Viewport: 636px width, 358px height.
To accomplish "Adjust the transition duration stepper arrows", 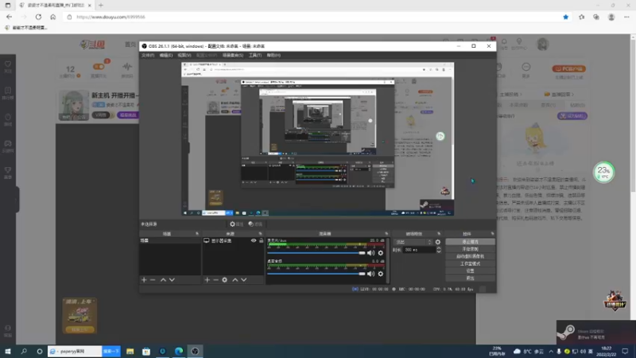I will 439,250.
